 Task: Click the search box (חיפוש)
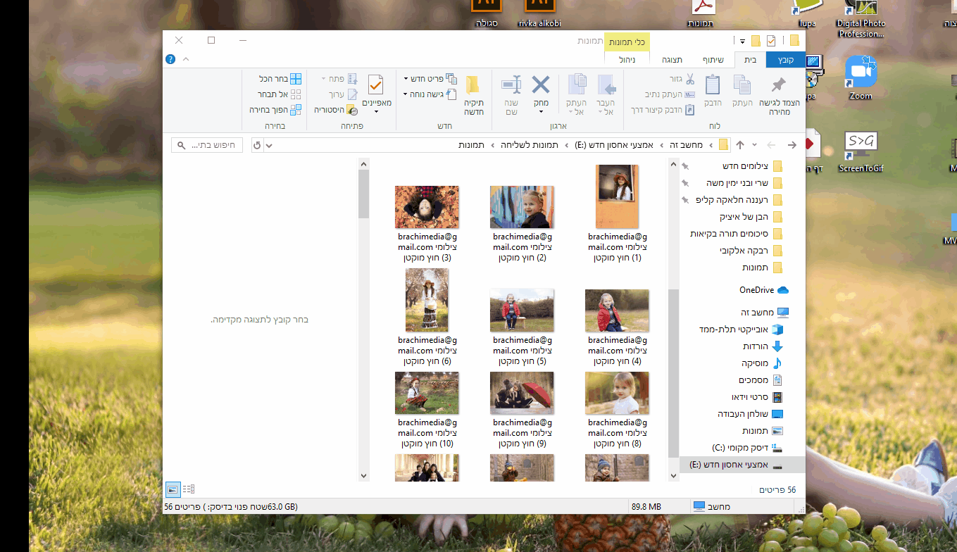(207, 145)
